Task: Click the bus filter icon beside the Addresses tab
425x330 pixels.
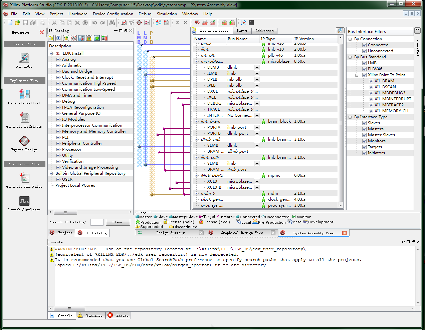Action: [340, 30]
